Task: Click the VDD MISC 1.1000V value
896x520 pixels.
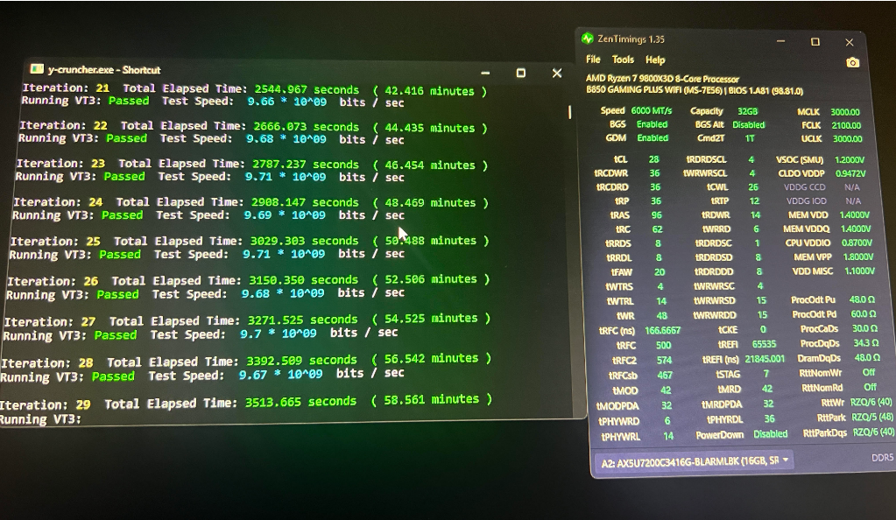Action: click(859, 271)
